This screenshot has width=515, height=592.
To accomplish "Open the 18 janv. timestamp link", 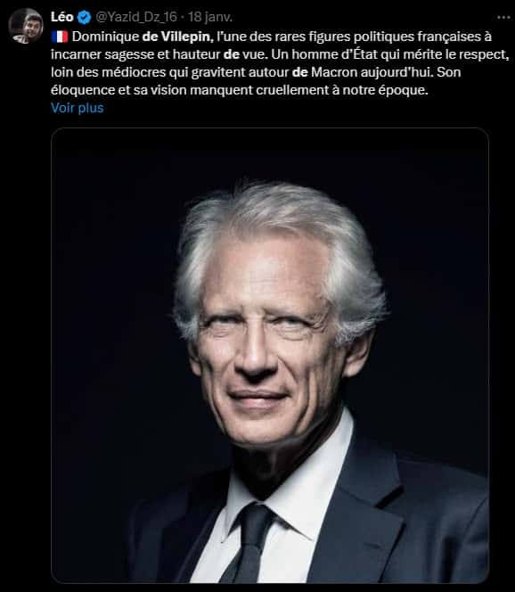I will (210, 17).
